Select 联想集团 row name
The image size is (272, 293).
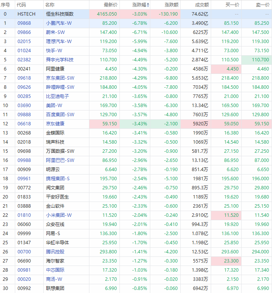55,289
